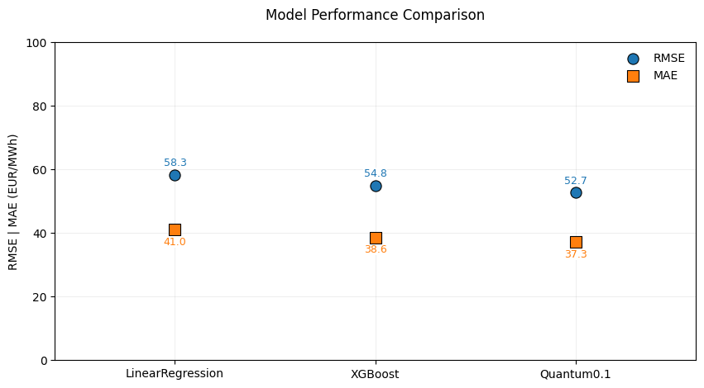Click the Quantum0.1 MAE square data point

coord(576,242)
